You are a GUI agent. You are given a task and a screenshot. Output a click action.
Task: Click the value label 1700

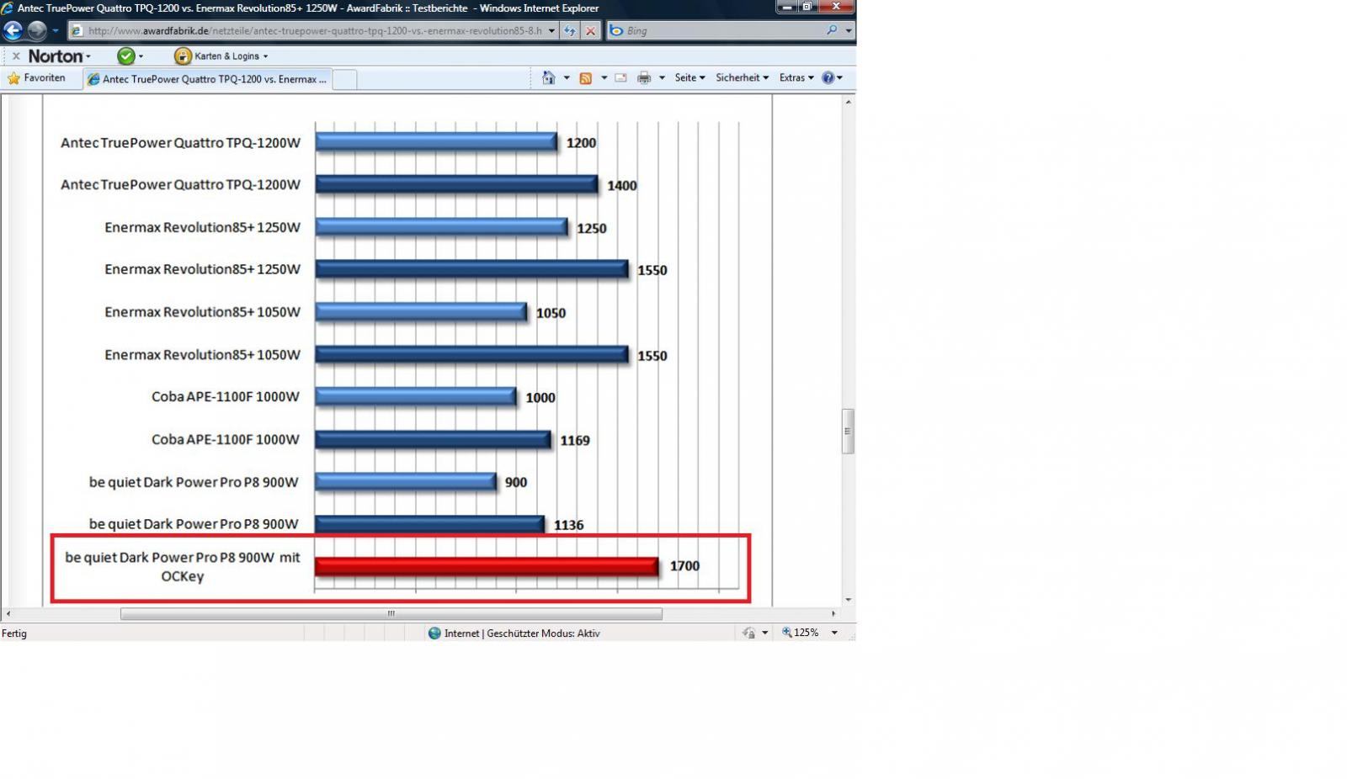684,566
